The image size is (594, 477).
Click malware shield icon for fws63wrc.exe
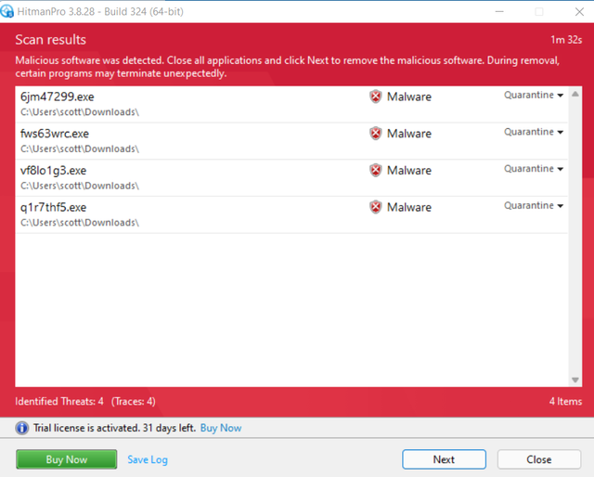[375, 134]
